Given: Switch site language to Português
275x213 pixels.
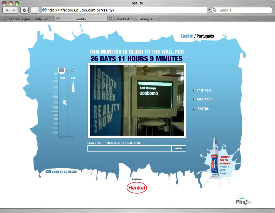Looking at the screenshot, I should (205, 36).
